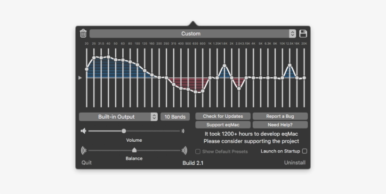Viewport: 386px width, 194px height.
Task: Click Support eqMac button
Action: tap(223, 125)
